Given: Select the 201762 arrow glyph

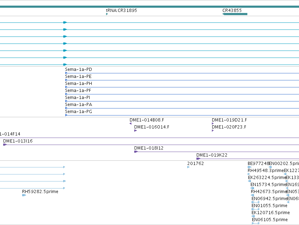Looking at the screenshot, I should [x=188, y=167].
